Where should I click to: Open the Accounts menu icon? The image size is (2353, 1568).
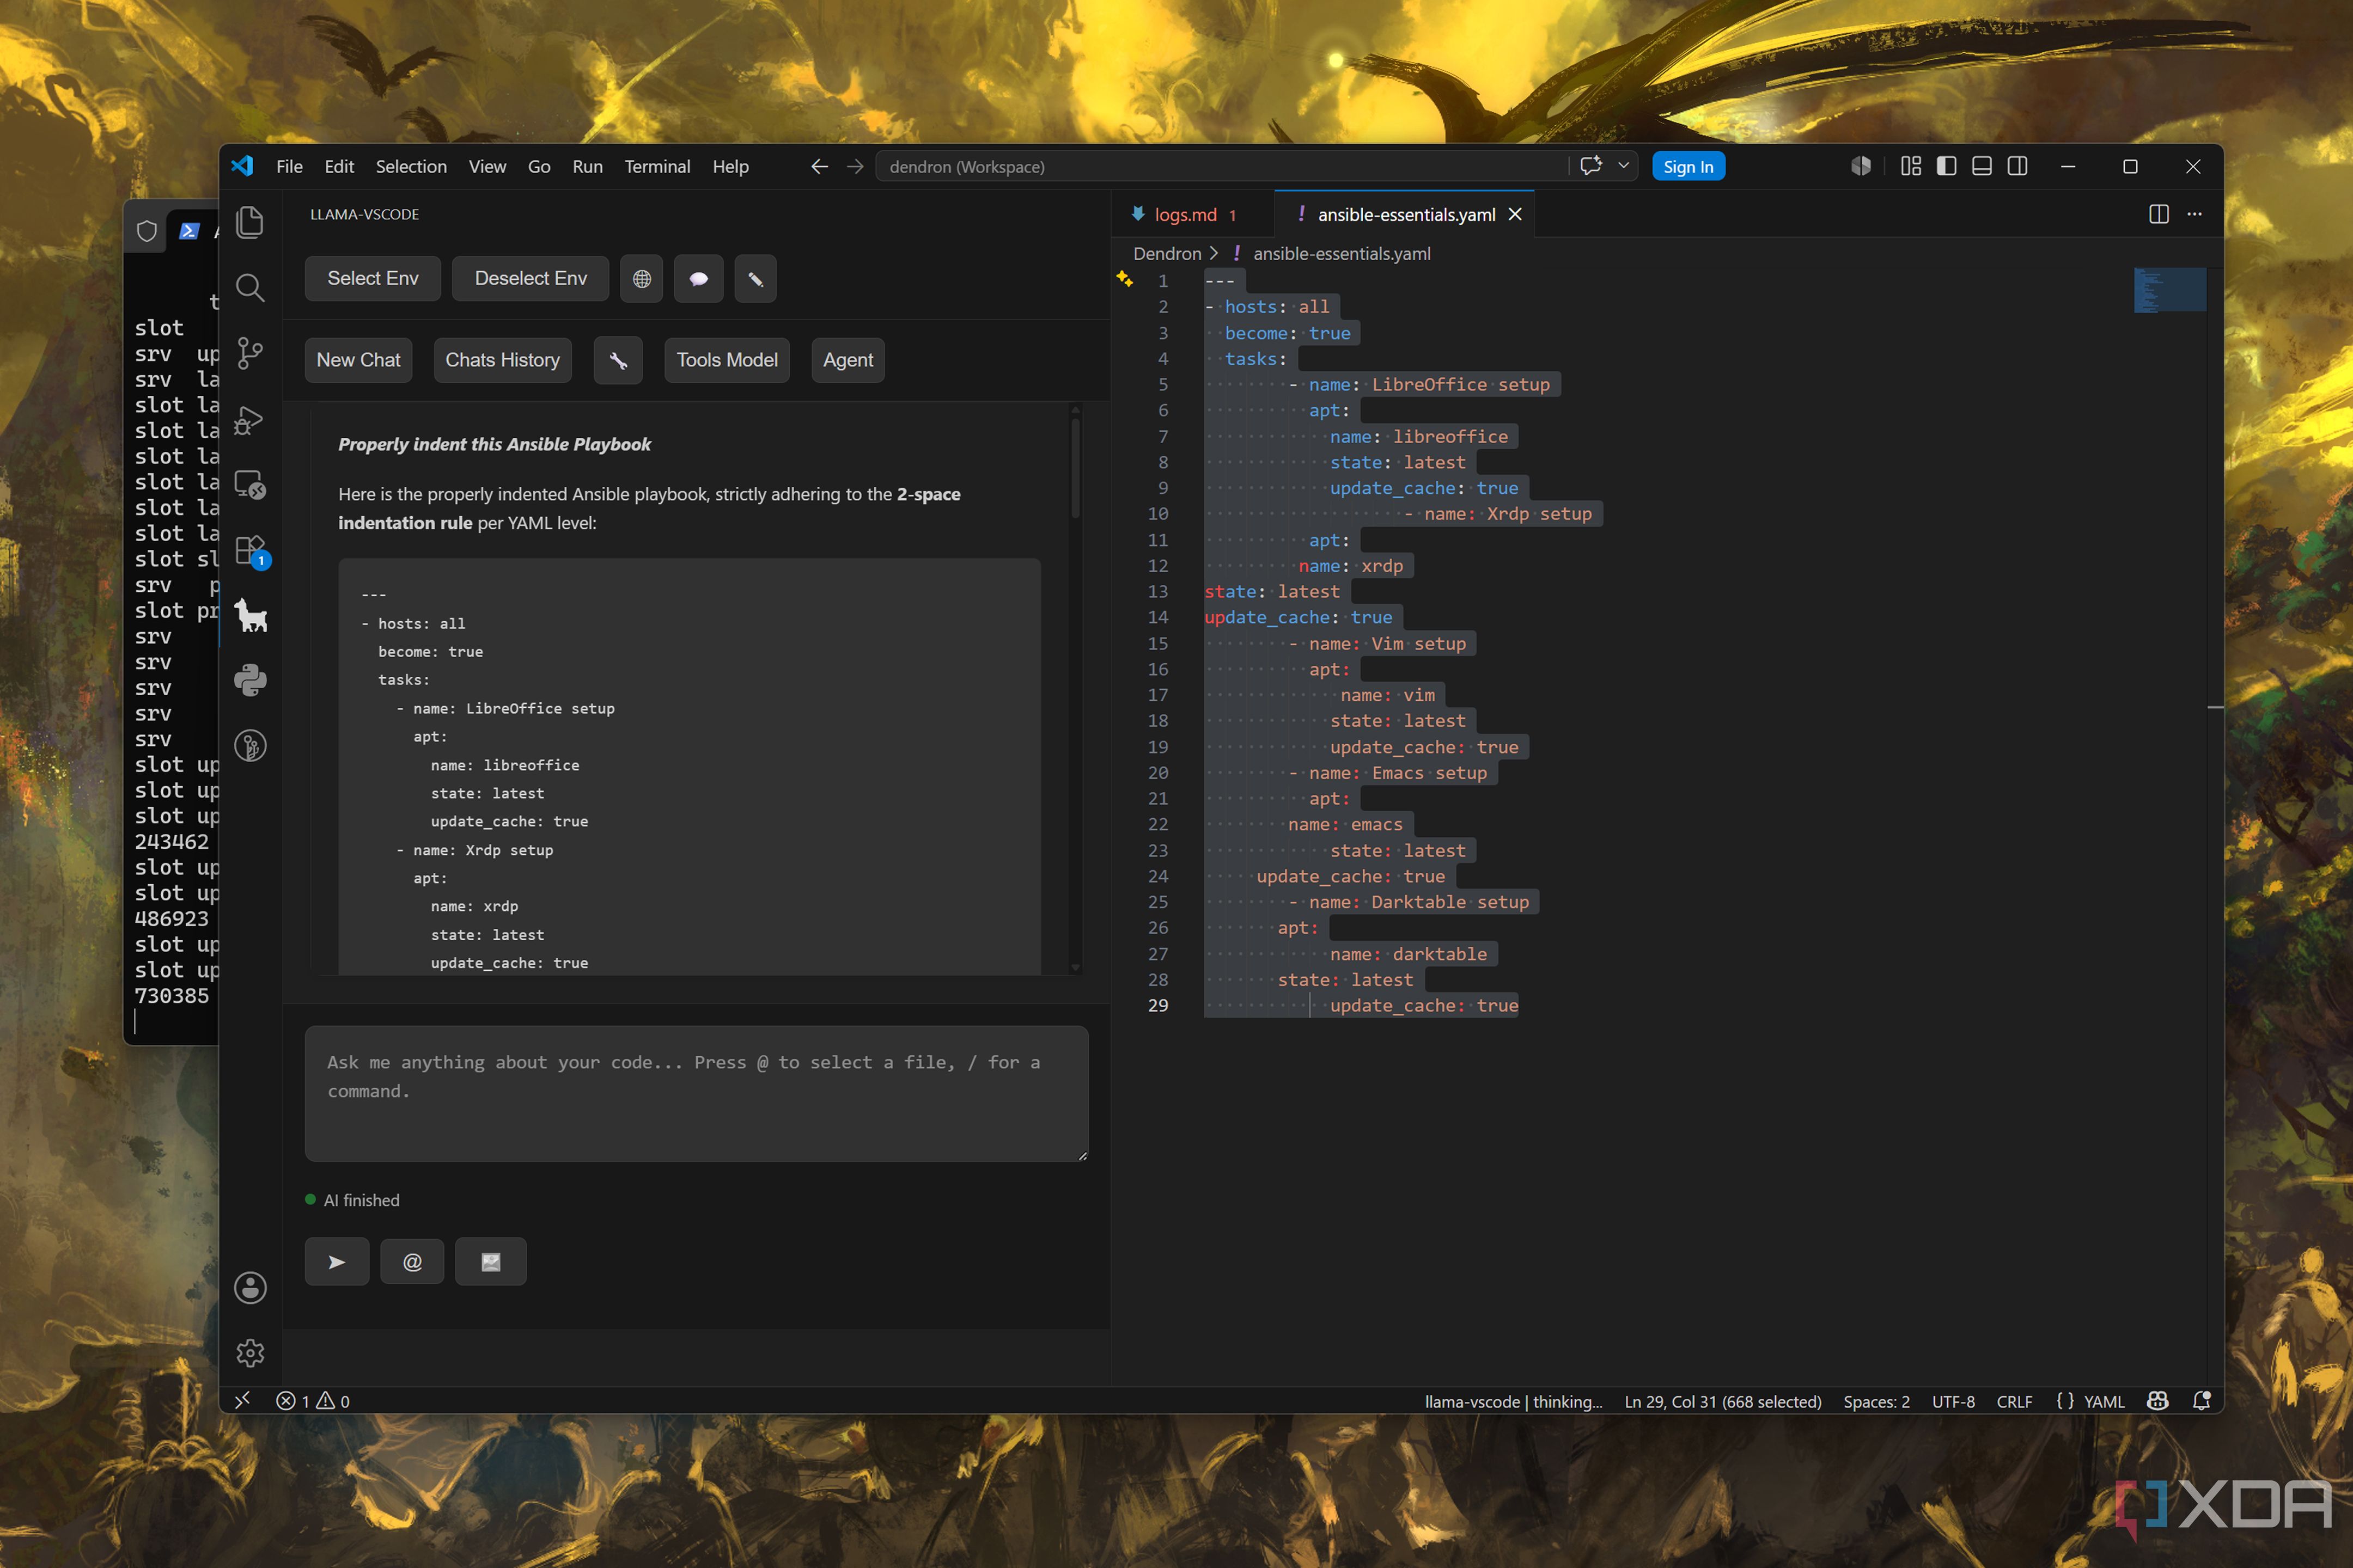(x=250, y=1287)
